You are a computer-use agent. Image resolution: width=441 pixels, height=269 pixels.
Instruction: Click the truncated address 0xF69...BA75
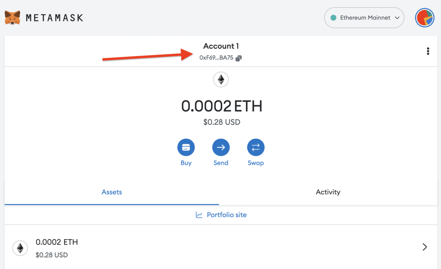coord(216,58)
